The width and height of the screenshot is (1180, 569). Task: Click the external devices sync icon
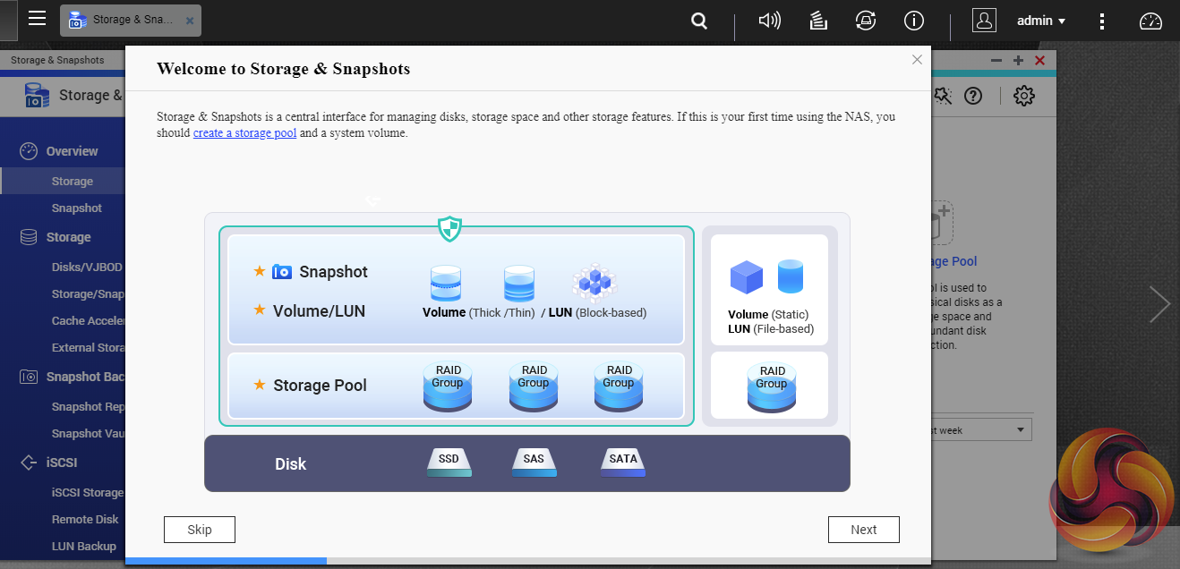click(x=865, y=21)
